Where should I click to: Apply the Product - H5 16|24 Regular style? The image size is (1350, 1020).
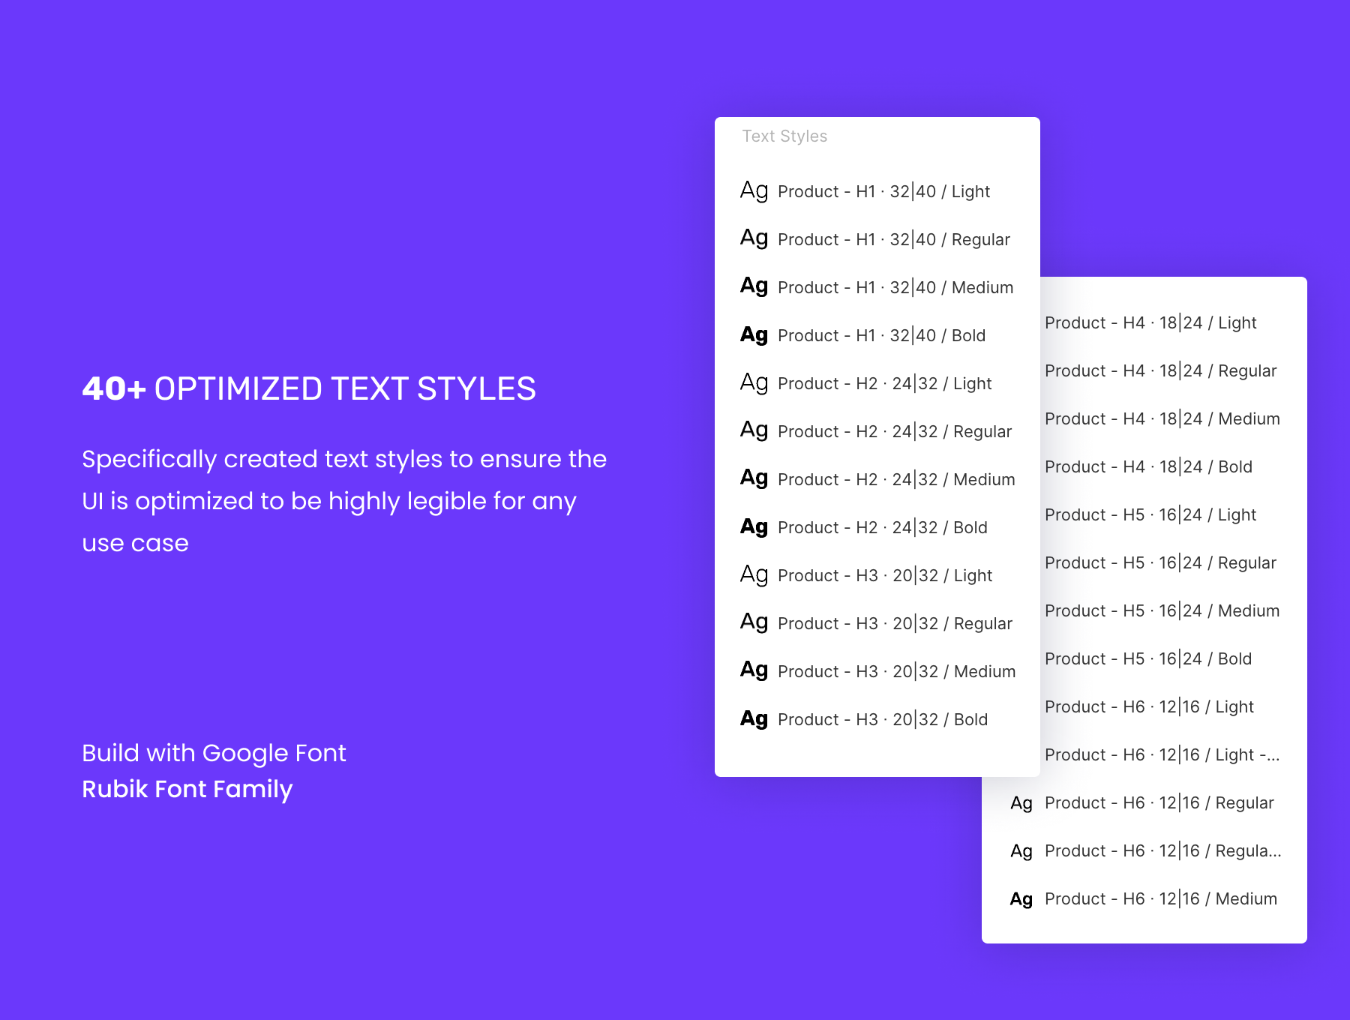pos(1160,562)
